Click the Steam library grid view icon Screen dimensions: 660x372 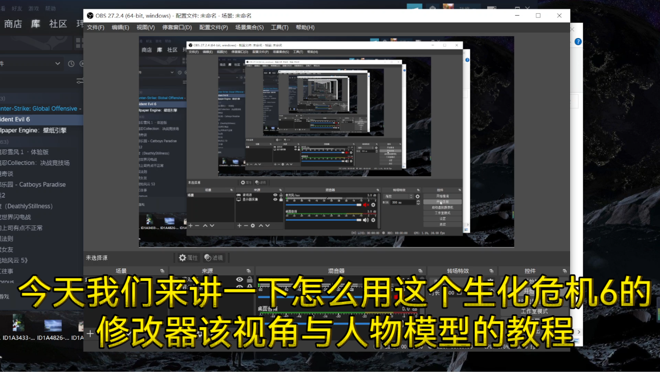[x=79, y=44]
